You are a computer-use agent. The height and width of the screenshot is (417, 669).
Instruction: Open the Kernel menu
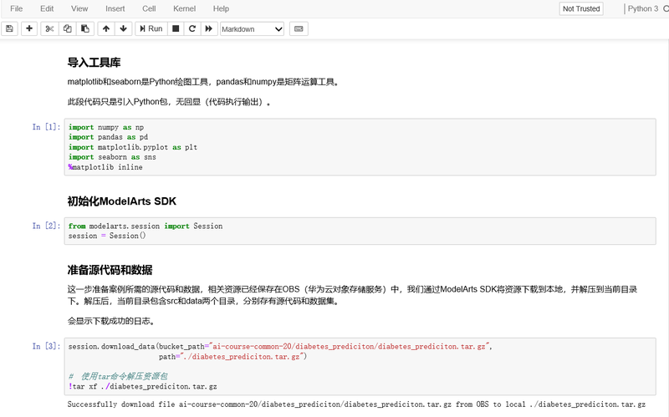coord(184,8)
